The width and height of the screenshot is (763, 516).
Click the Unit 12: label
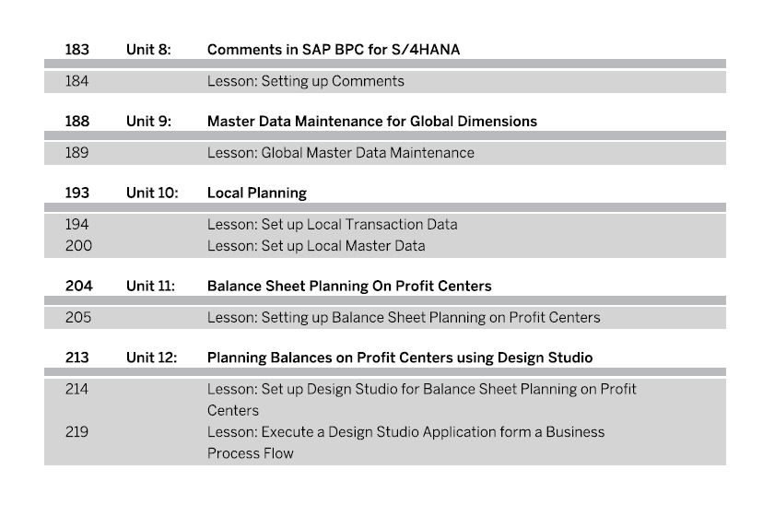pyautogui.click(x=152, y=358)
